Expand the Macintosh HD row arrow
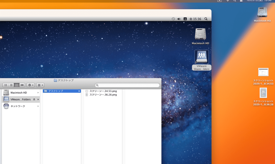The height and width of the screenshot is (164, 275). point(38,93)
